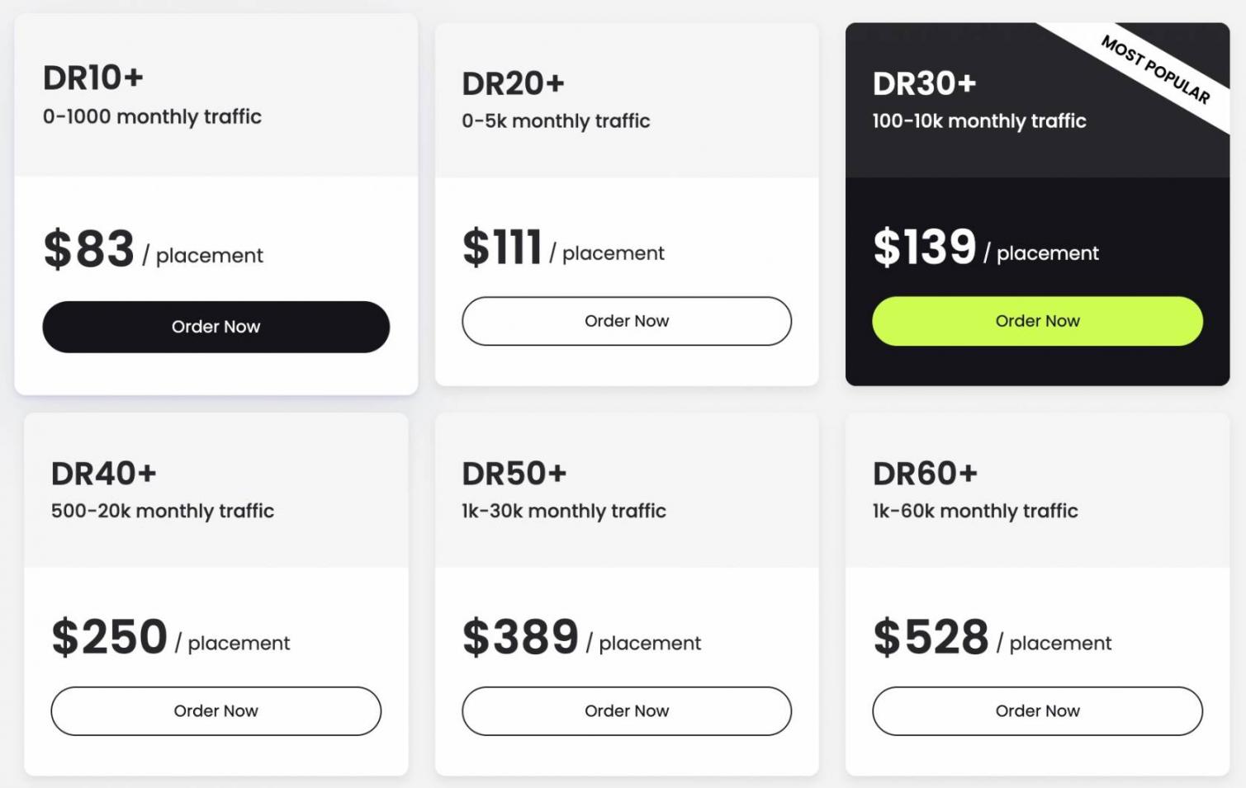
Task: Click the "0-1000 monthly traffic" subtitle
Action: (152, 116)
